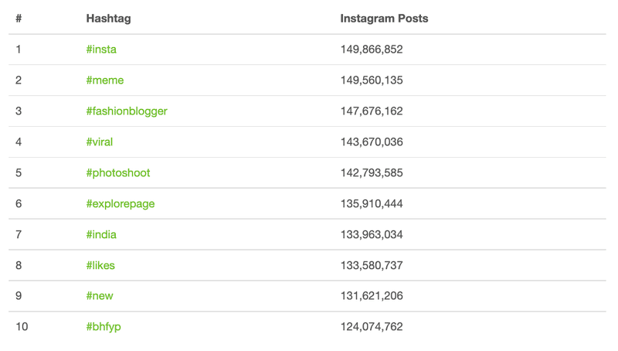This screenshot has width=618, height=351.
Task: Select the post count 147,676,162
Action: [372, 111]
